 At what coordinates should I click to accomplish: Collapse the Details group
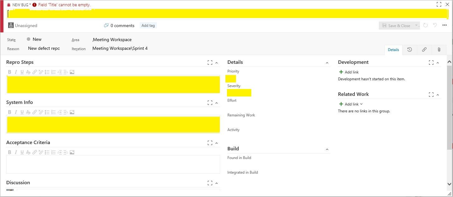(327, 63)
